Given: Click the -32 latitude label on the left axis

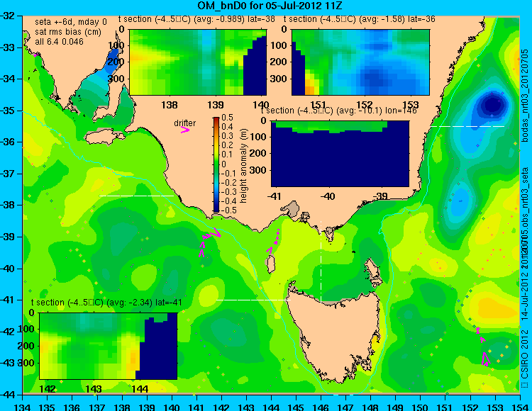Looking at the screenshot, I should click(x=8, y=16).
